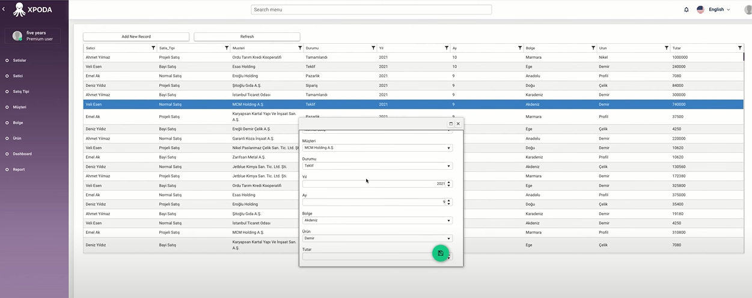This screenshot has height=298, width=752.
Task: Click the Search menu input field
Action: coord(371,10)
